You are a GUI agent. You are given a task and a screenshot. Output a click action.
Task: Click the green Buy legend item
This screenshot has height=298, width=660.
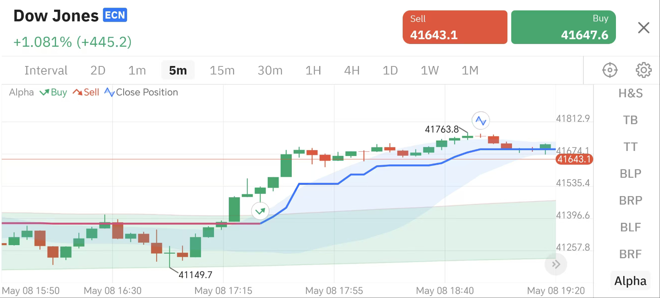[x=53, y=92]
